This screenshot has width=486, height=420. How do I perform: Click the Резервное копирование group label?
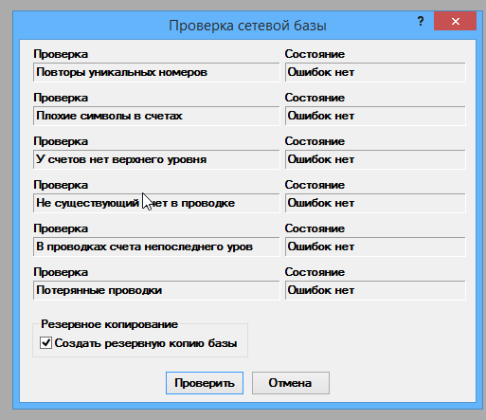point(109,324)
